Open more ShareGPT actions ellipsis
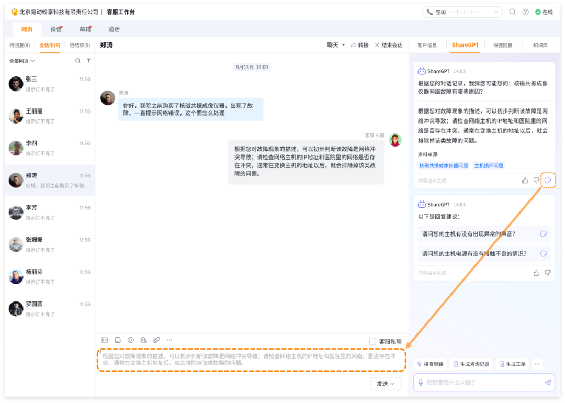The image size is (565, 403). [537, 364]
